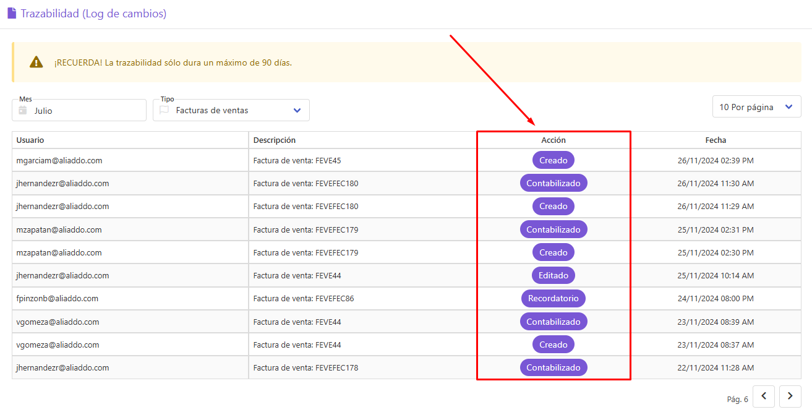
Task: Click the document icon beside Trazabilidad title
Action: [12, 13]
